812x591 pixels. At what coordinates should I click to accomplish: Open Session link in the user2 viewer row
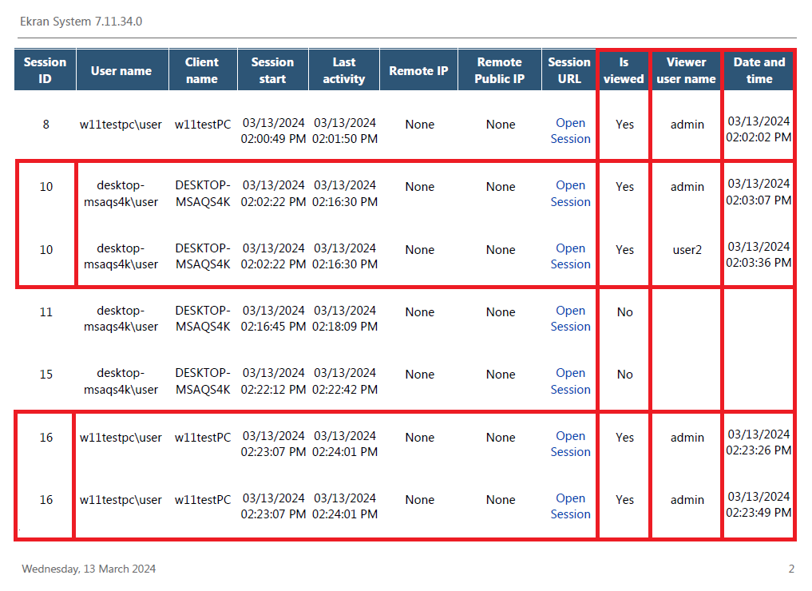tap(570, 256)
